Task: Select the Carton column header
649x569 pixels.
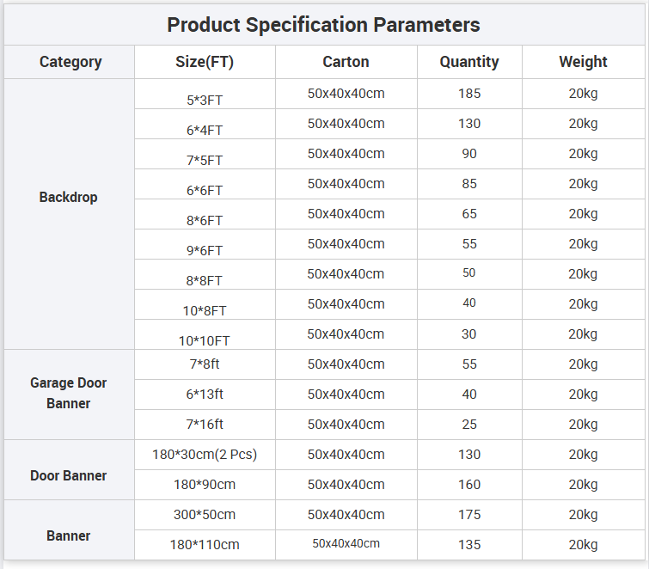Action: coord(346,62)
